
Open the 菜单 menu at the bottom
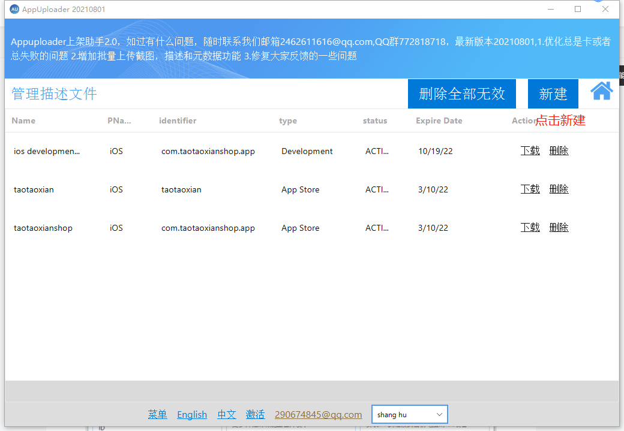157,414
